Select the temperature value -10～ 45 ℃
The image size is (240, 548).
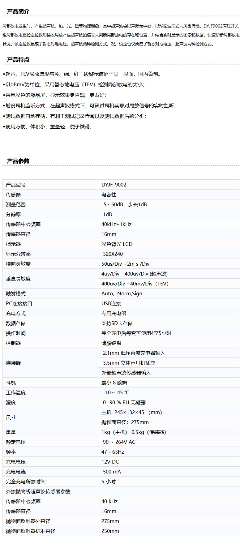pyautogui.click(x=116, y=392)
